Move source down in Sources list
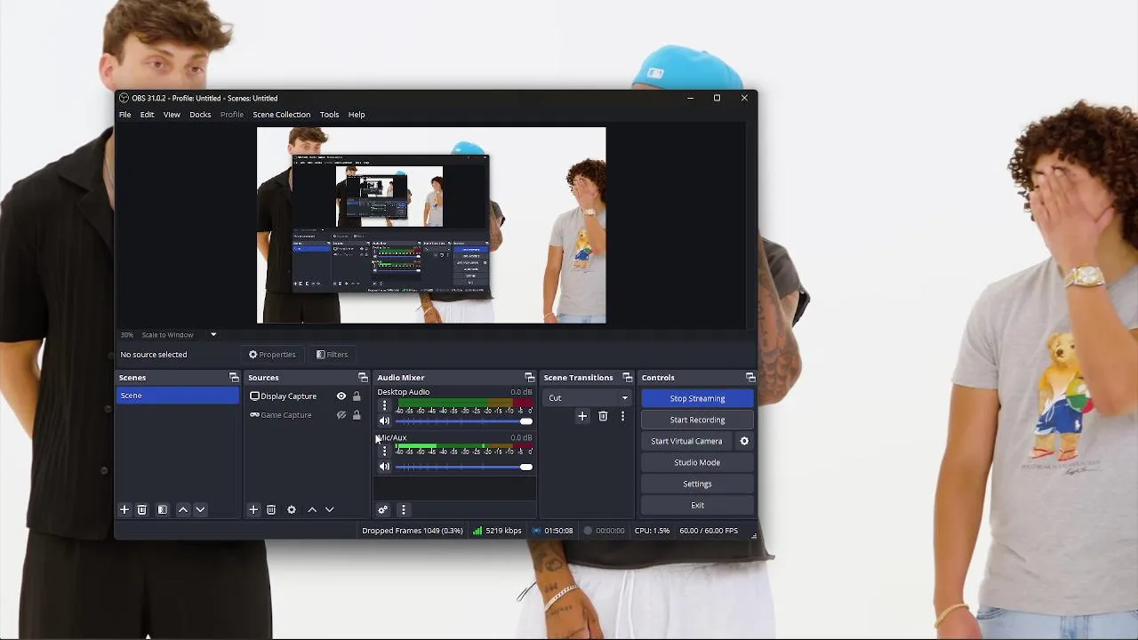Screen dimensions: 1138x640 tap(329, 509)
